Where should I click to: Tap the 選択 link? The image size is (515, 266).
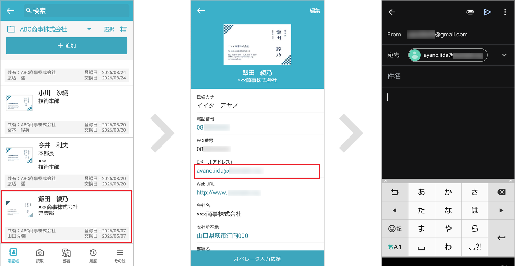click(x=109, y=29)
